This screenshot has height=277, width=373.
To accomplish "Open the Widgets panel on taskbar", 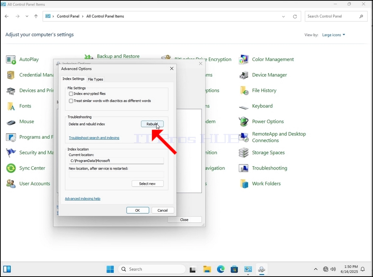I will (7, 269).
